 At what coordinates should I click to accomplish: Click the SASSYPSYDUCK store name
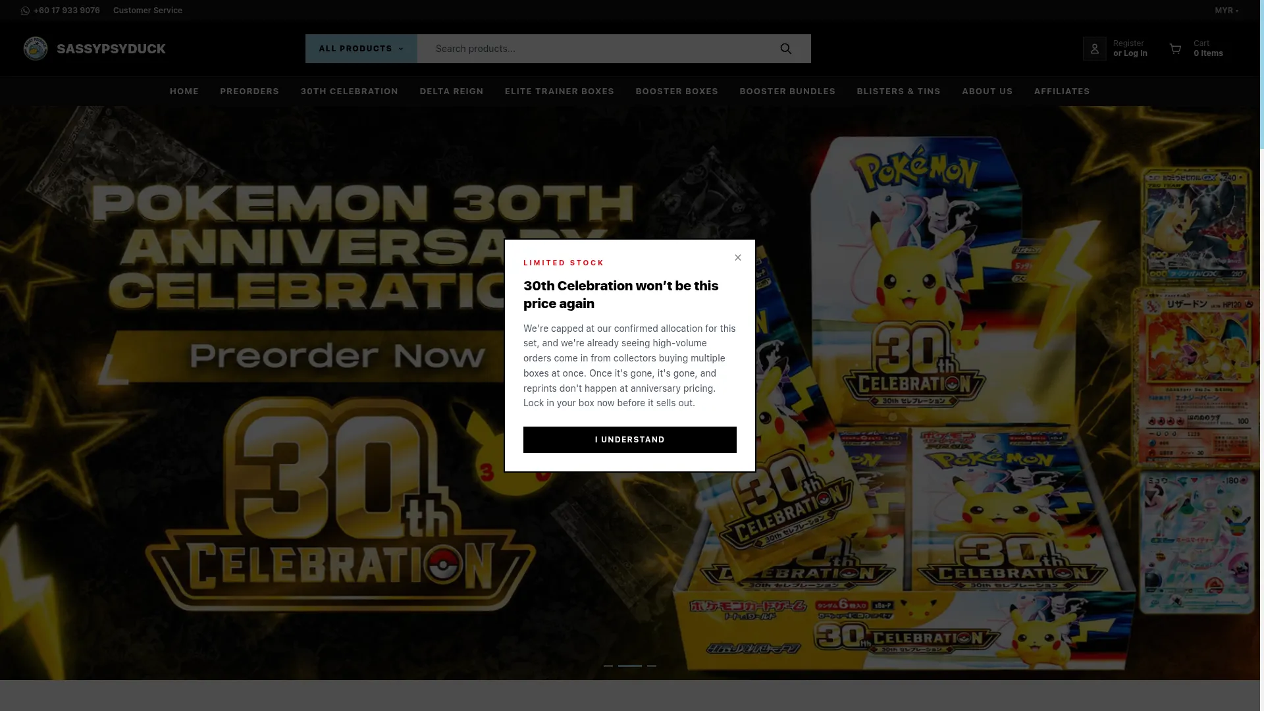[x=111, y=49]
